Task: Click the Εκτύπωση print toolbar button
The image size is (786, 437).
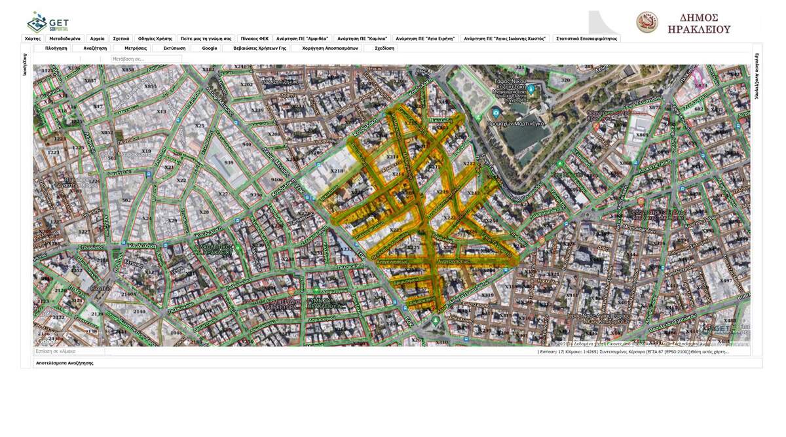Action: (x=174, y=48)
